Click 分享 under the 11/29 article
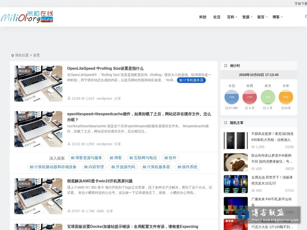 [x=117, y=98]
